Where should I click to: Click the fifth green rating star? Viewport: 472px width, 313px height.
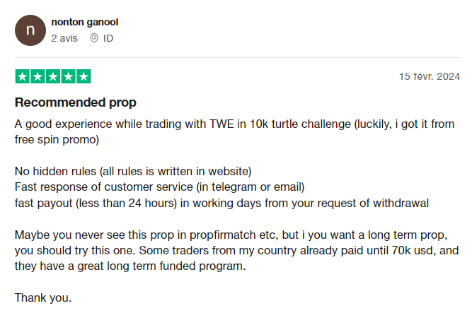[x=84, y=76]
